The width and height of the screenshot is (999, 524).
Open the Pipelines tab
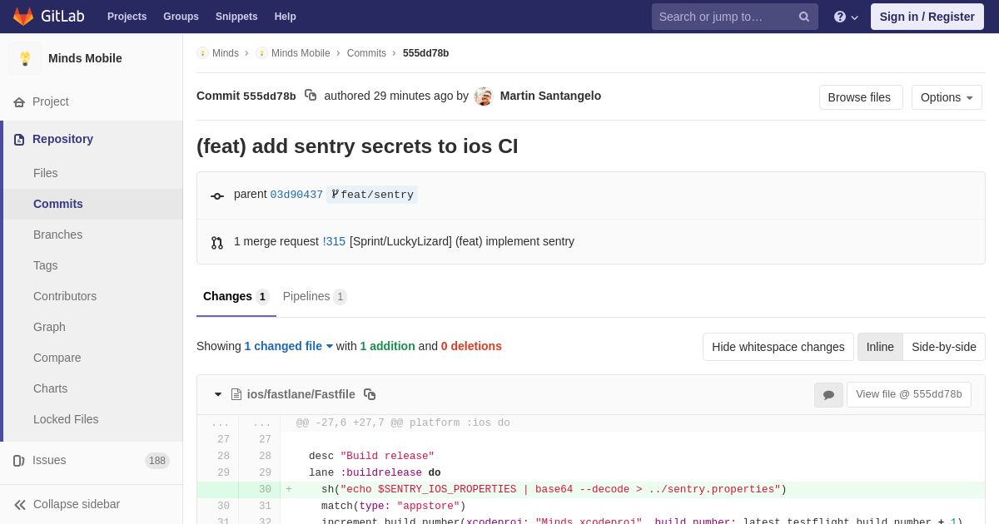(x=315, y=296)
